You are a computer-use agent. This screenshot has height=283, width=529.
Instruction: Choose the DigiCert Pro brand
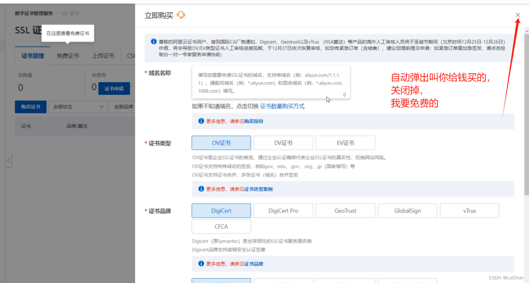(283, 211)
